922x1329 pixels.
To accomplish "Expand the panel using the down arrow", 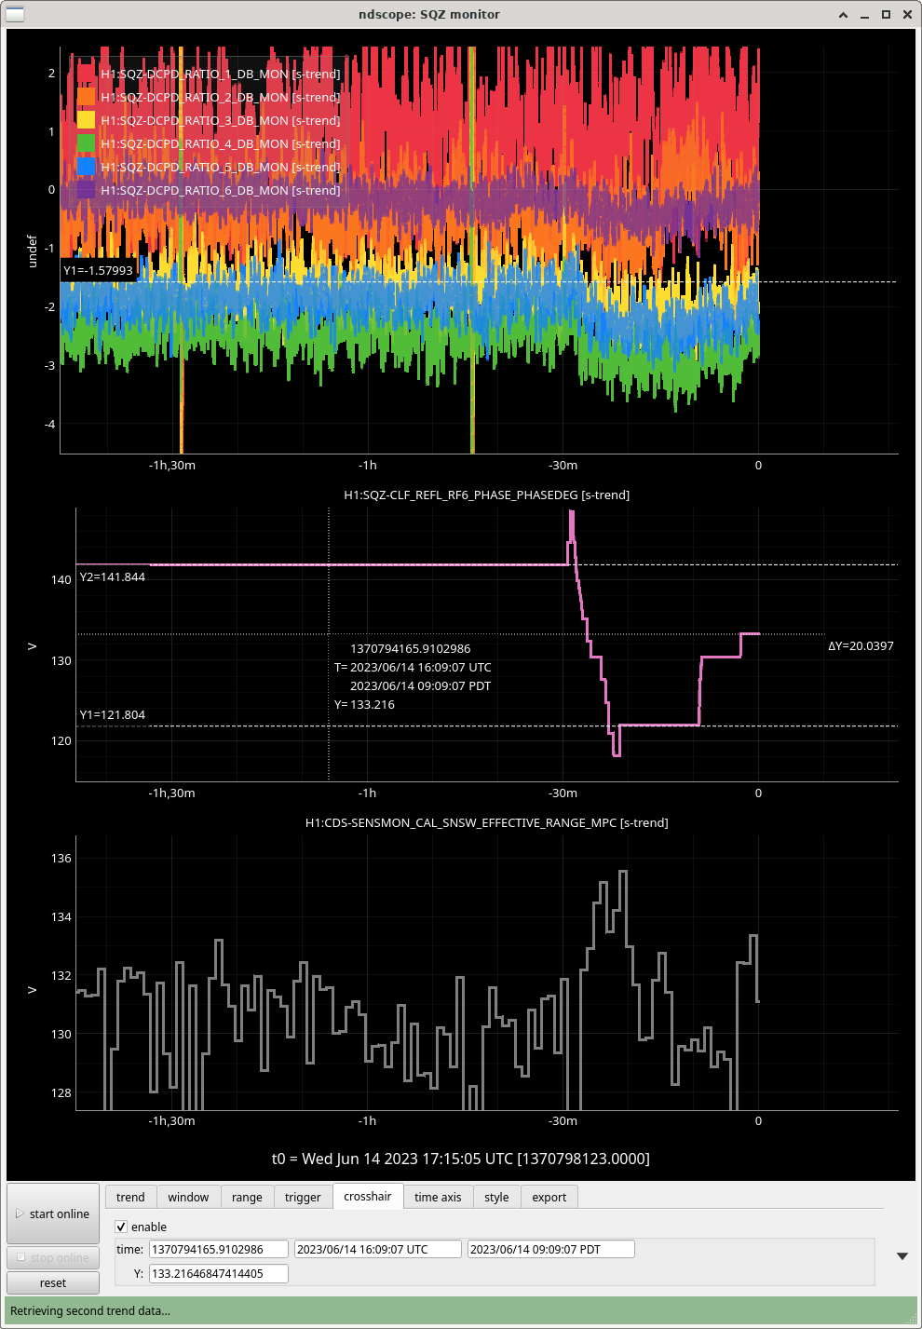I will pyautogui.click(x=902, y=1256).
